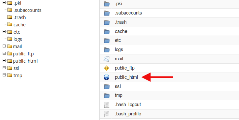Select .trash name in file list
Screen dimensions: 239x120
[121, 22]
